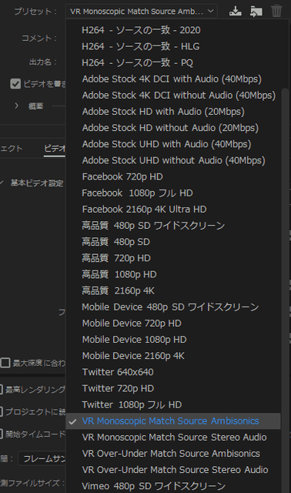Open the preset dropdown box
291x493 pixels.
(141, 12)
